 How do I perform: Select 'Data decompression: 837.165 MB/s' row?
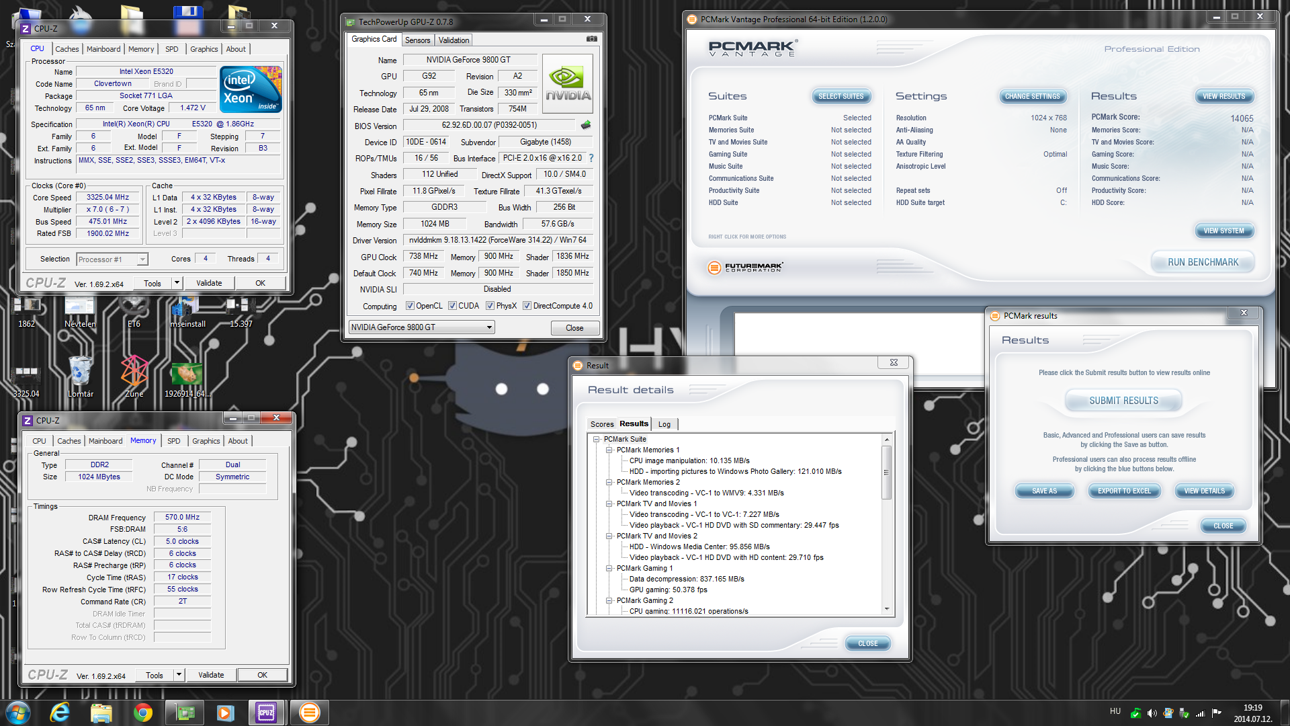687,579
